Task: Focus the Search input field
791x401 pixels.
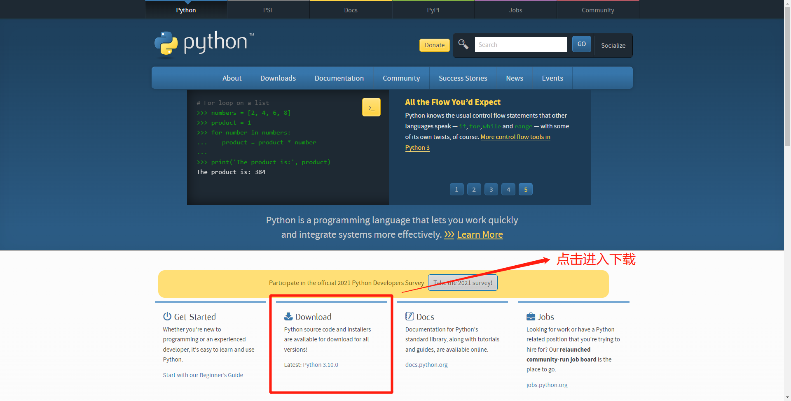Action: (x=521, y=44)
